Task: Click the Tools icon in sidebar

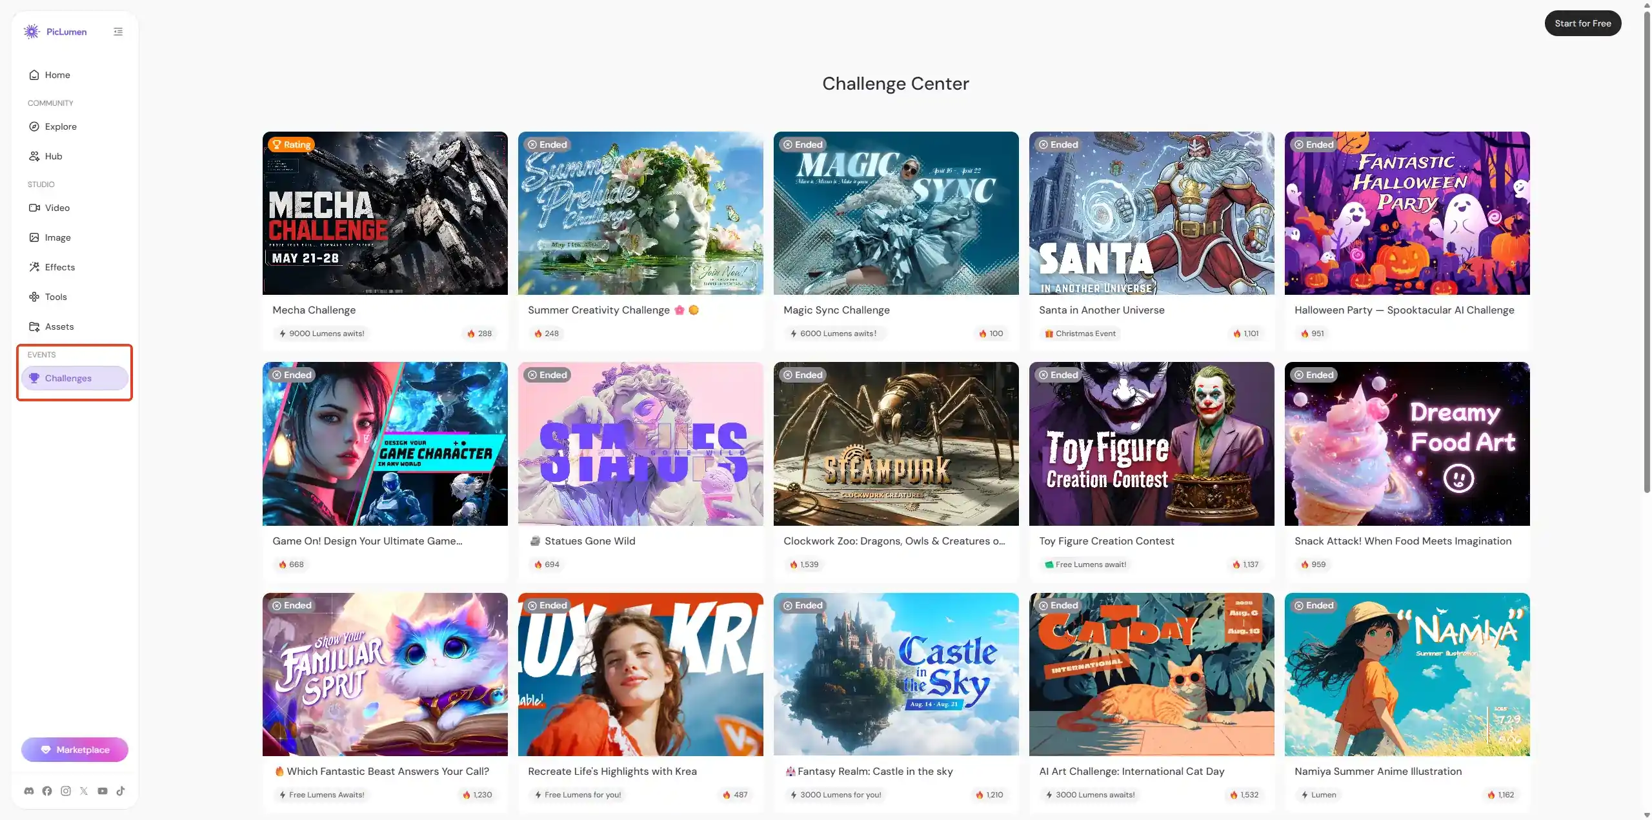Action: (x=34, y=297)
